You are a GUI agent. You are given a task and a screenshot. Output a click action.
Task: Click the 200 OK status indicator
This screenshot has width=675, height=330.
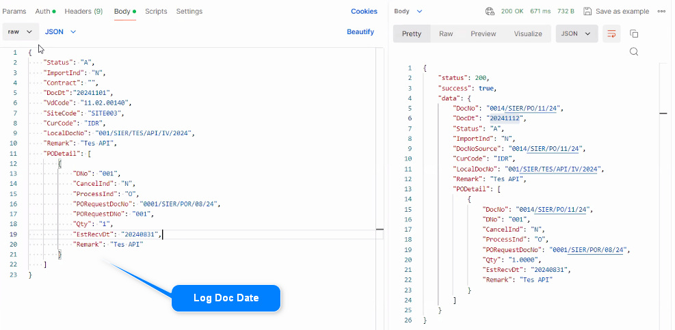click(x=513, y=12)
